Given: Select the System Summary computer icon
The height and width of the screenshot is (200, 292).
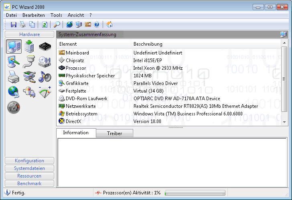Looking at the screenshot, I should coord(14,46).
